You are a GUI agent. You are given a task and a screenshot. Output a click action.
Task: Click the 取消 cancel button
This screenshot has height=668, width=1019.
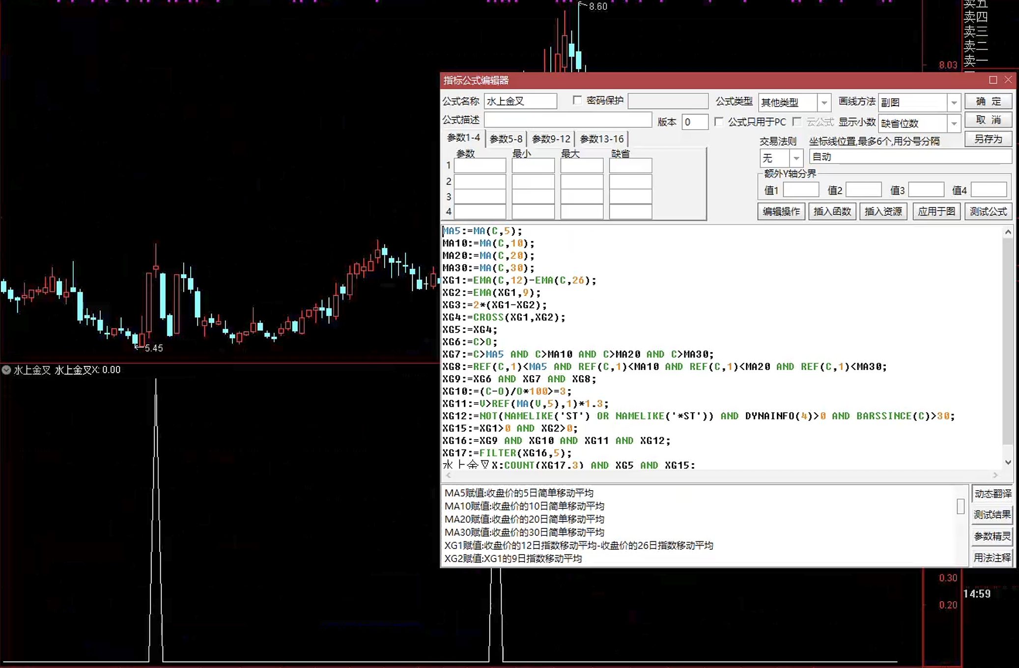click(x=988, y=120)
